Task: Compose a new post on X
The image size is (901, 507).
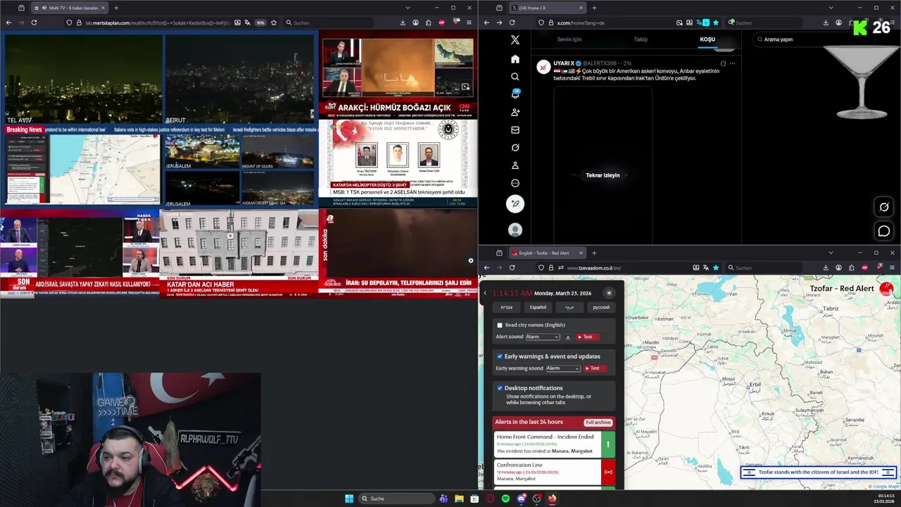Action: coord(515,204)
